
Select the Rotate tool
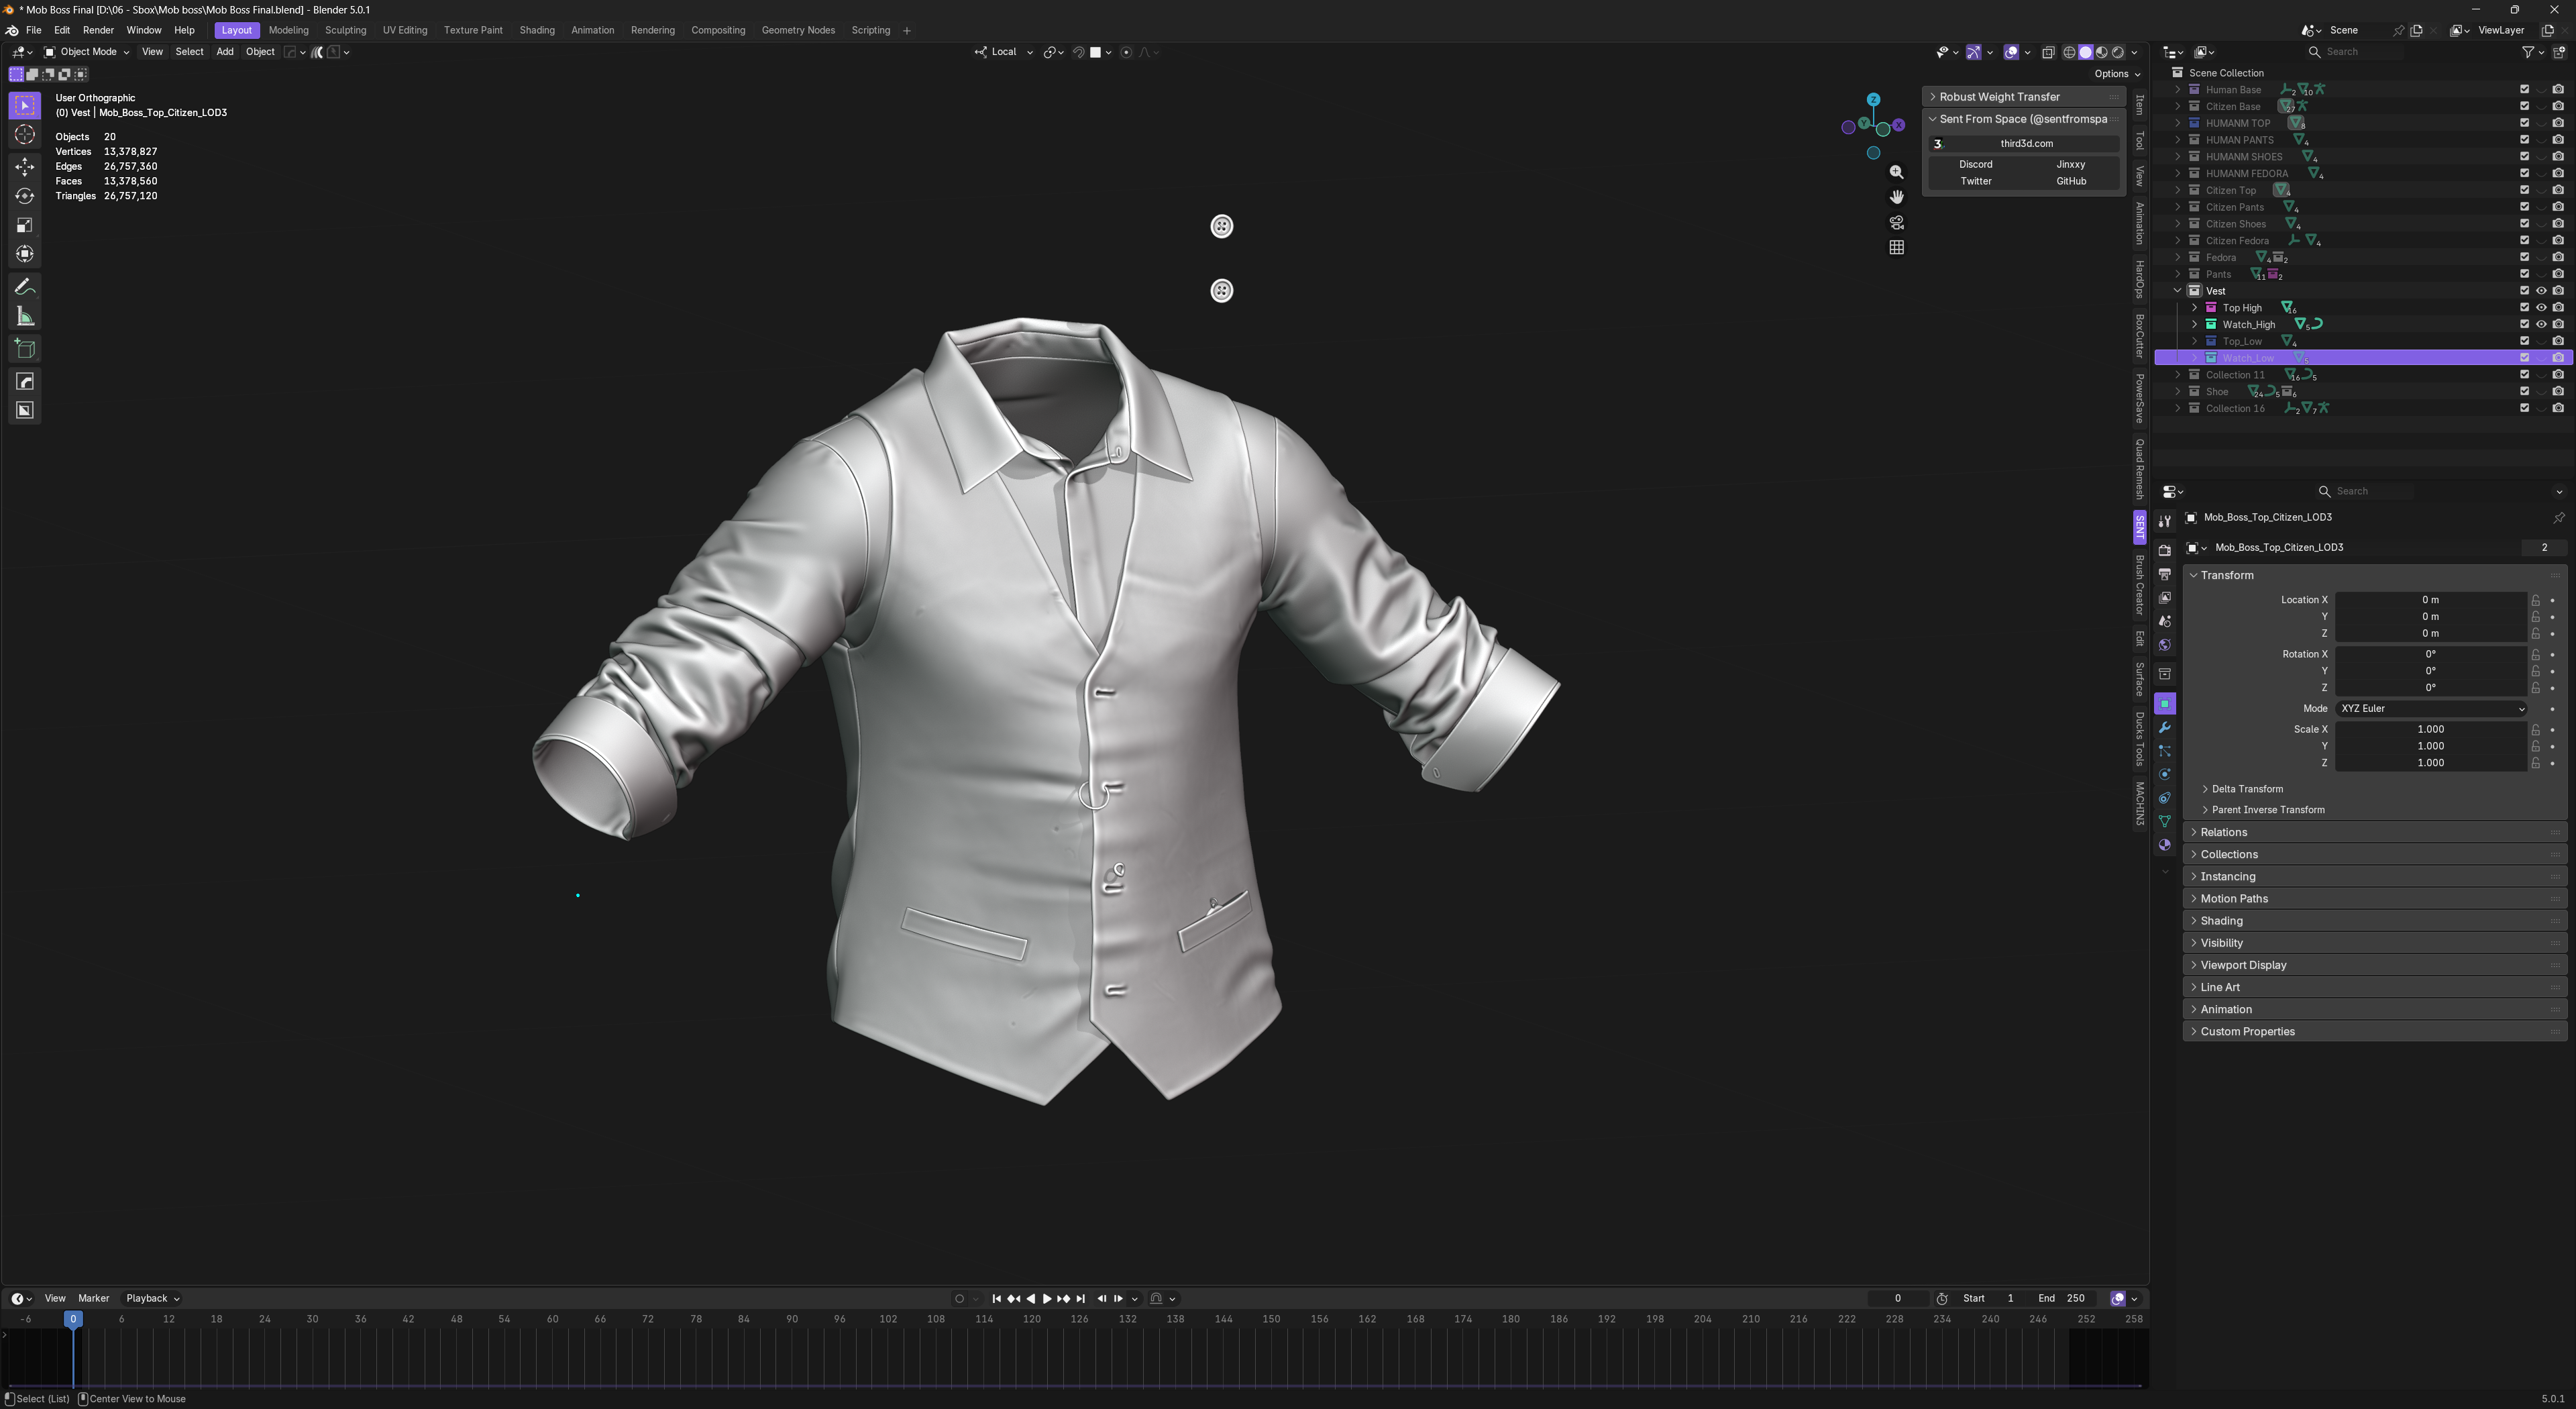(25, 196)
